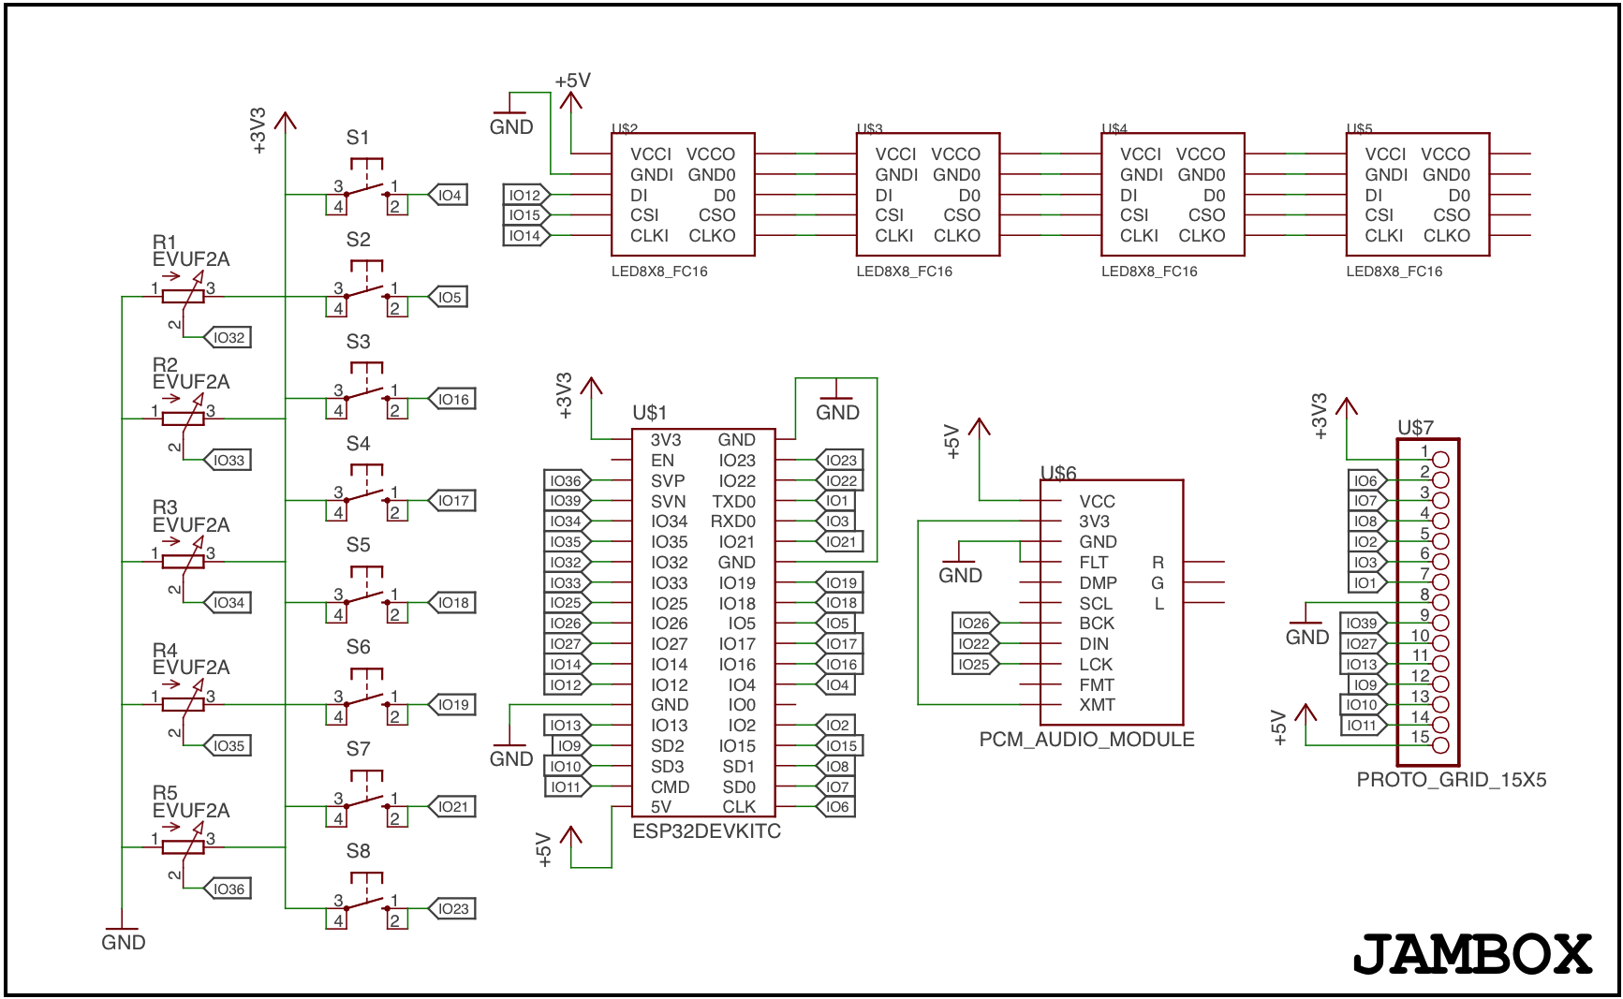Select the S5 pushbutton switch symbol
1623x999 pixels.
366,595
